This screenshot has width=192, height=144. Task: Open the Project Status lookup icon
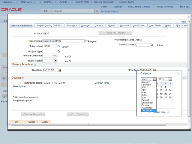point(152,45)
